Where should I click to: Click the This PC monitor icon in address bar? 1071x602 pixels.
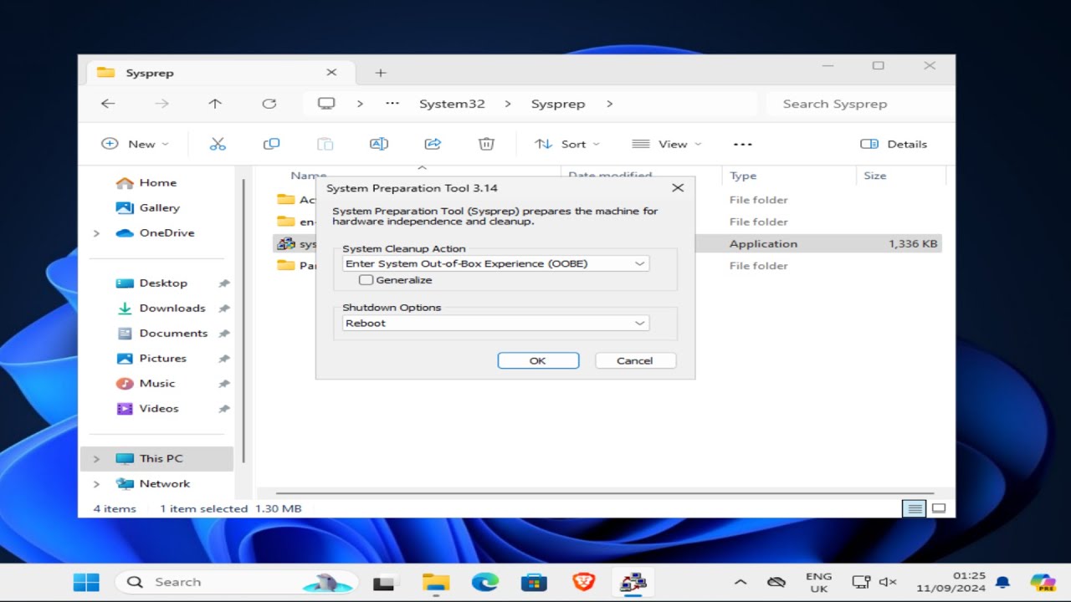(326, 104)
